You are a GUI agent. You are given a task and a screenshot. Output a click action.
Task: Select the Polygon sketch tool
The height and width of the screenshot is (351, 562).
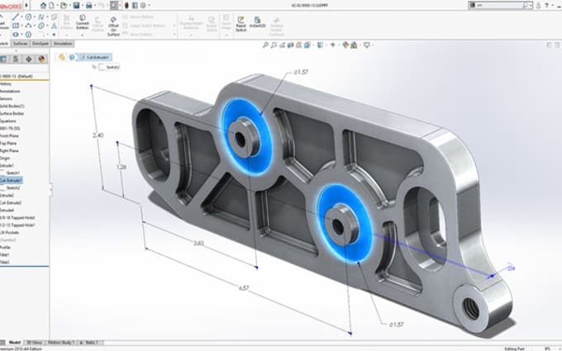tap(28, 35)
